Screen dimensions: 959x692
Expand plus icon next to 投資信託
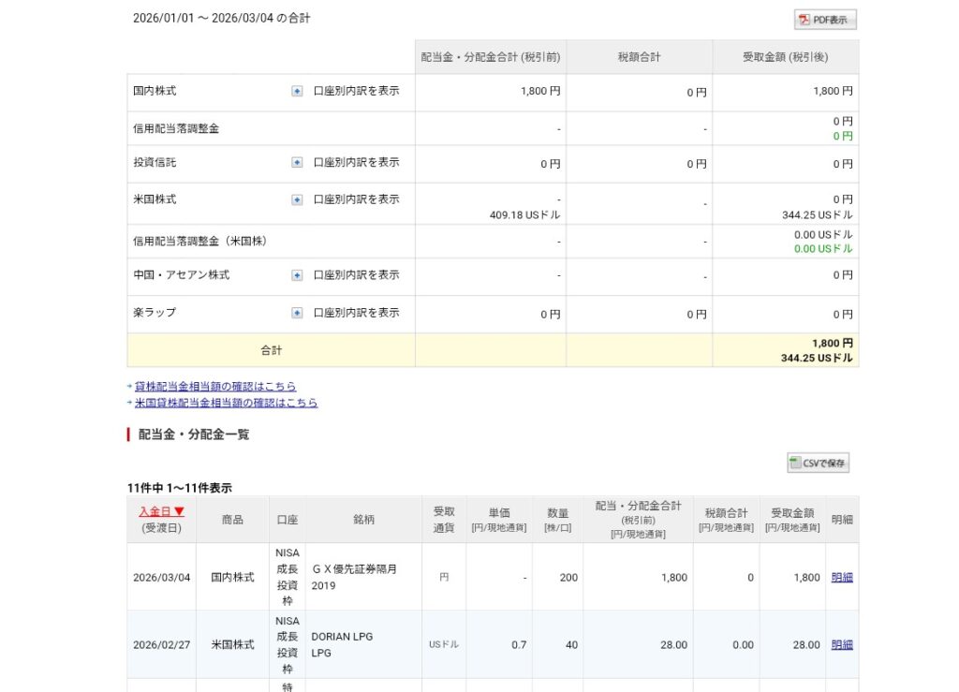pyautogui.click(x=297, y=163)
